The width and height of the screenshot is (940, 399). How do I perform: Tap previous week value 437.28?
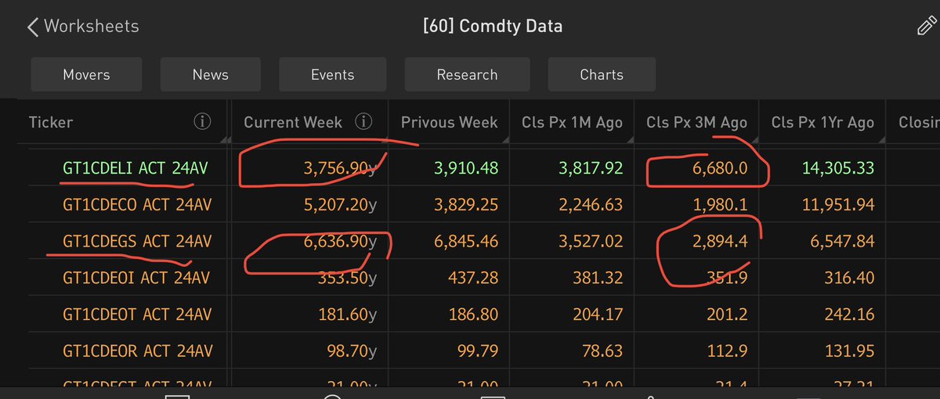click(x=472, y=279)
